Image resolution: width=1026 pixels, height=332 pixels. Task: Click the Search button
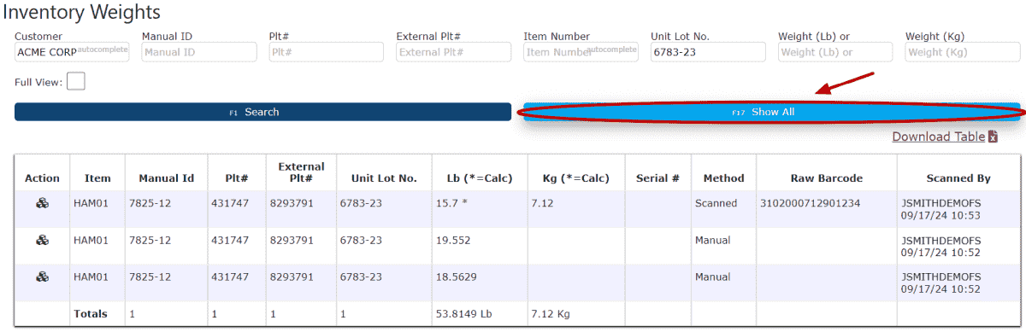click(262, 112)
